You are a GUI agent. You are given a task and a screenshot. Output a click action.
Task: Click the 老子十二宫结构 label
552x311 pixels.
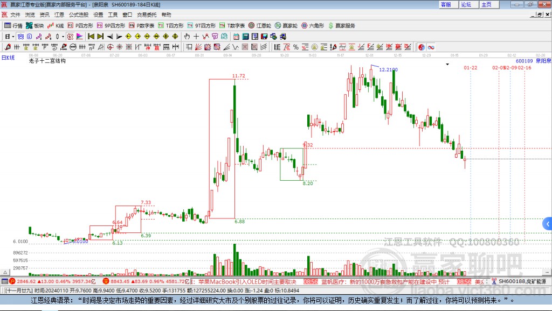click(47, 61)
